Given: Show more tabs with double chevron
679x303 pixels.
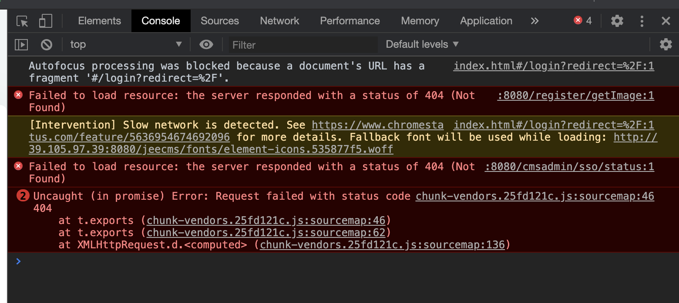Looking at the screenshot, I should tap(535, 21).
